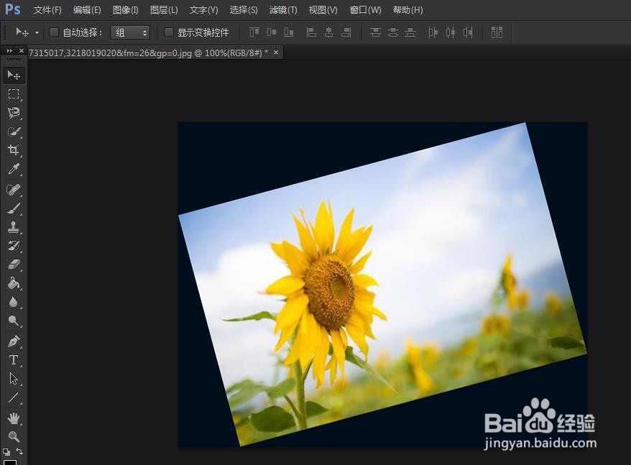
Task: Close the toolbox panel
Action: click(x=22, y=51)
